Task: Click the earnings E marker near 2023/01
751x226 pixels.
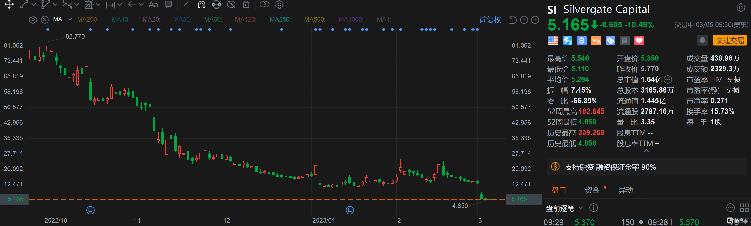Action: (350, 210)
